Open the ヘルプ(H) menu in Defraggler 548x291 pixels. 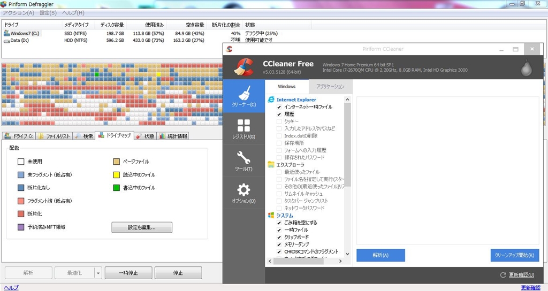[73, 13]
